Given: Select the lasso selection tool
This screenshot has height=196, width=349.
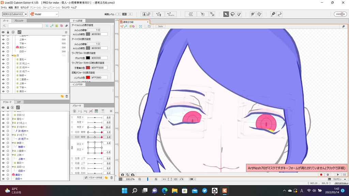Looking at the screenshot, I should click(232, 14).
